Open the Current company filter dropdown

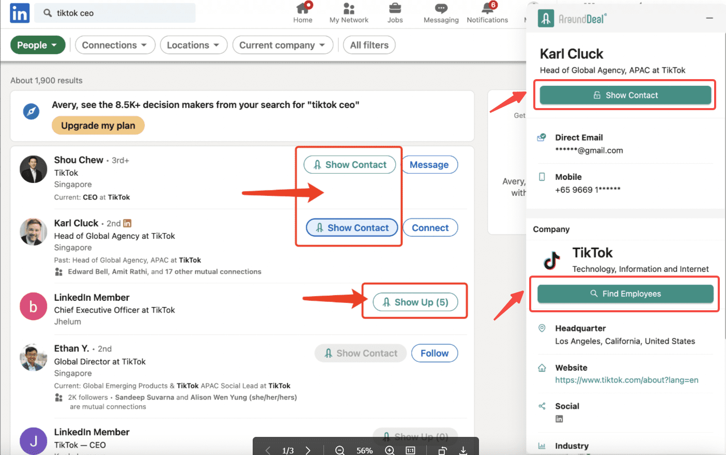coord(282,45)
